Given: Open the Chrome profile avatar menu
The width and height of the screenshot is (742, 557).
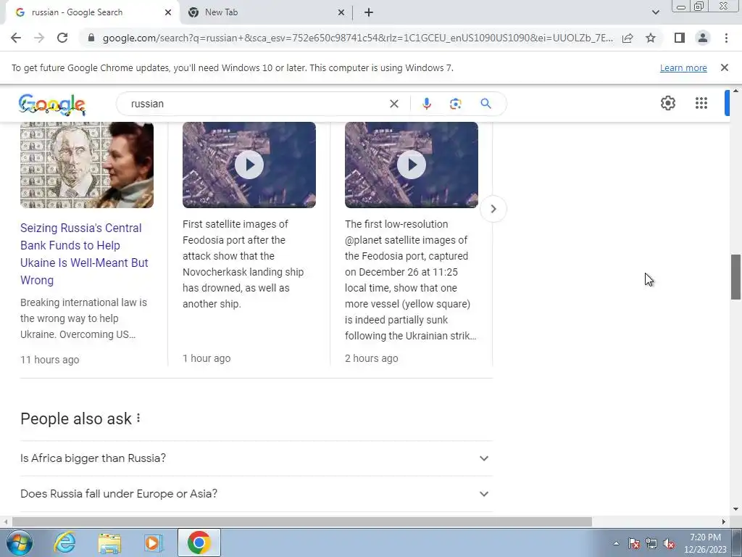Looking at the screenshot, I should 703,38.
